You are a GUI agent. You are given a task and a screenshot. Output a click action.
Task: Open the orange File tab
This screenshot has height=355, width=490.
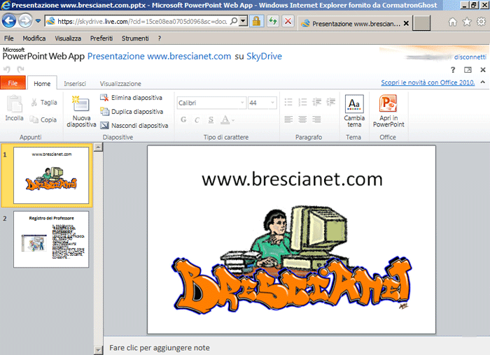pos(13,82)
